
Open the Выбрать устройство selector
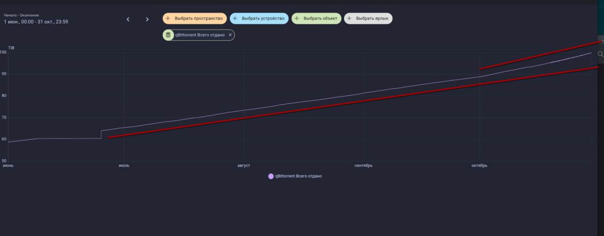pos(263,18)
